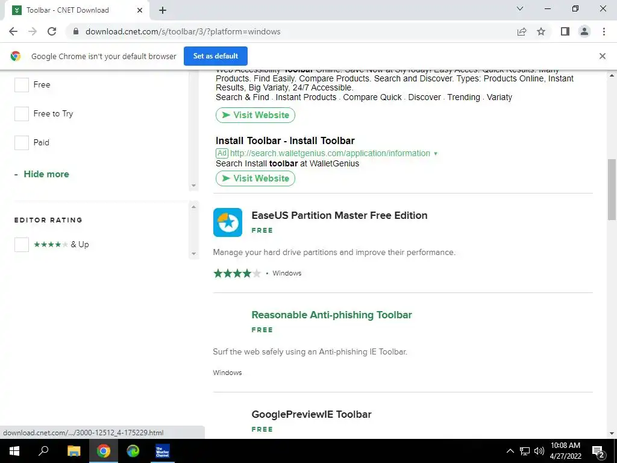The height and width of the screenshot is (463, 617).
Task: Show hidden system tray icons
Action: (x=510, y=451)
